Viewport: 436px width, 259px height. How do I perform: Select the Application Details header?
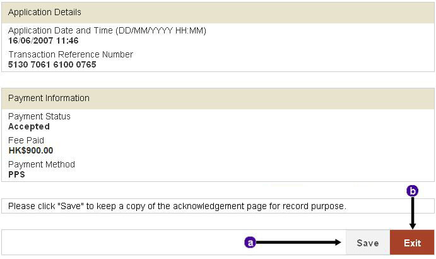218,13
